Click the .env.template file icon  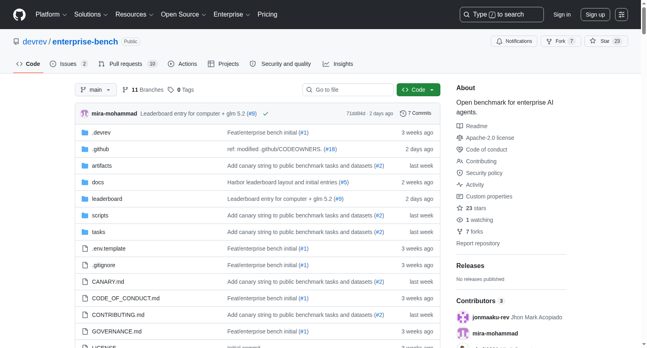[85, 249]
